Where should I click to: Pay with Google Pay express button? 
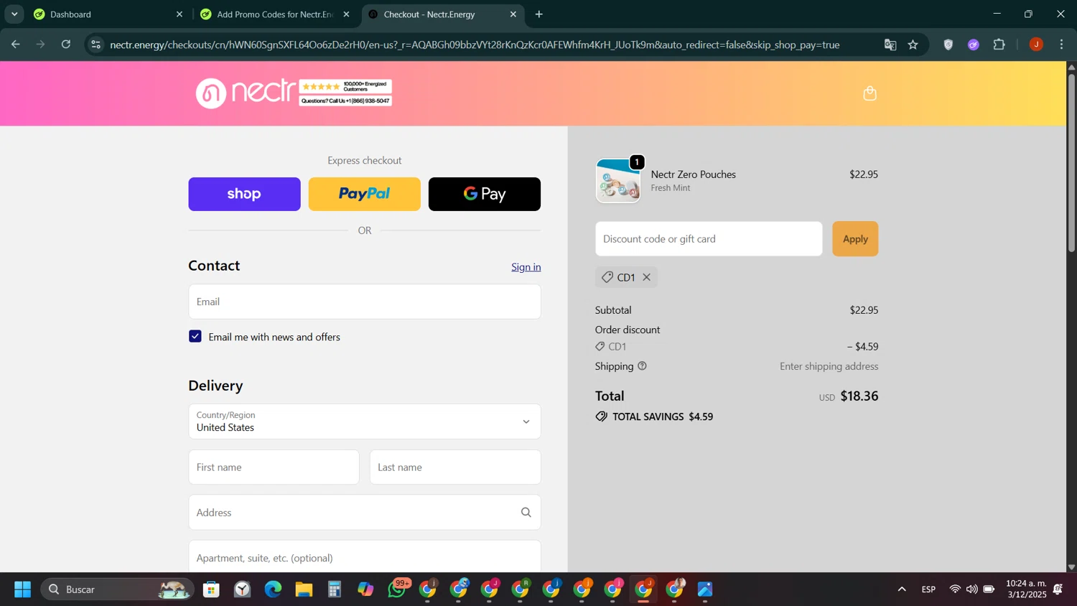pyautogui.click(x=485, y=194)
